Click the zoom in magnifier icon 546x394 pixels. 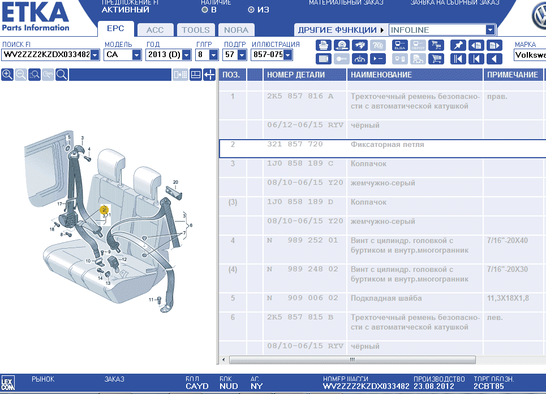(7, 75)
